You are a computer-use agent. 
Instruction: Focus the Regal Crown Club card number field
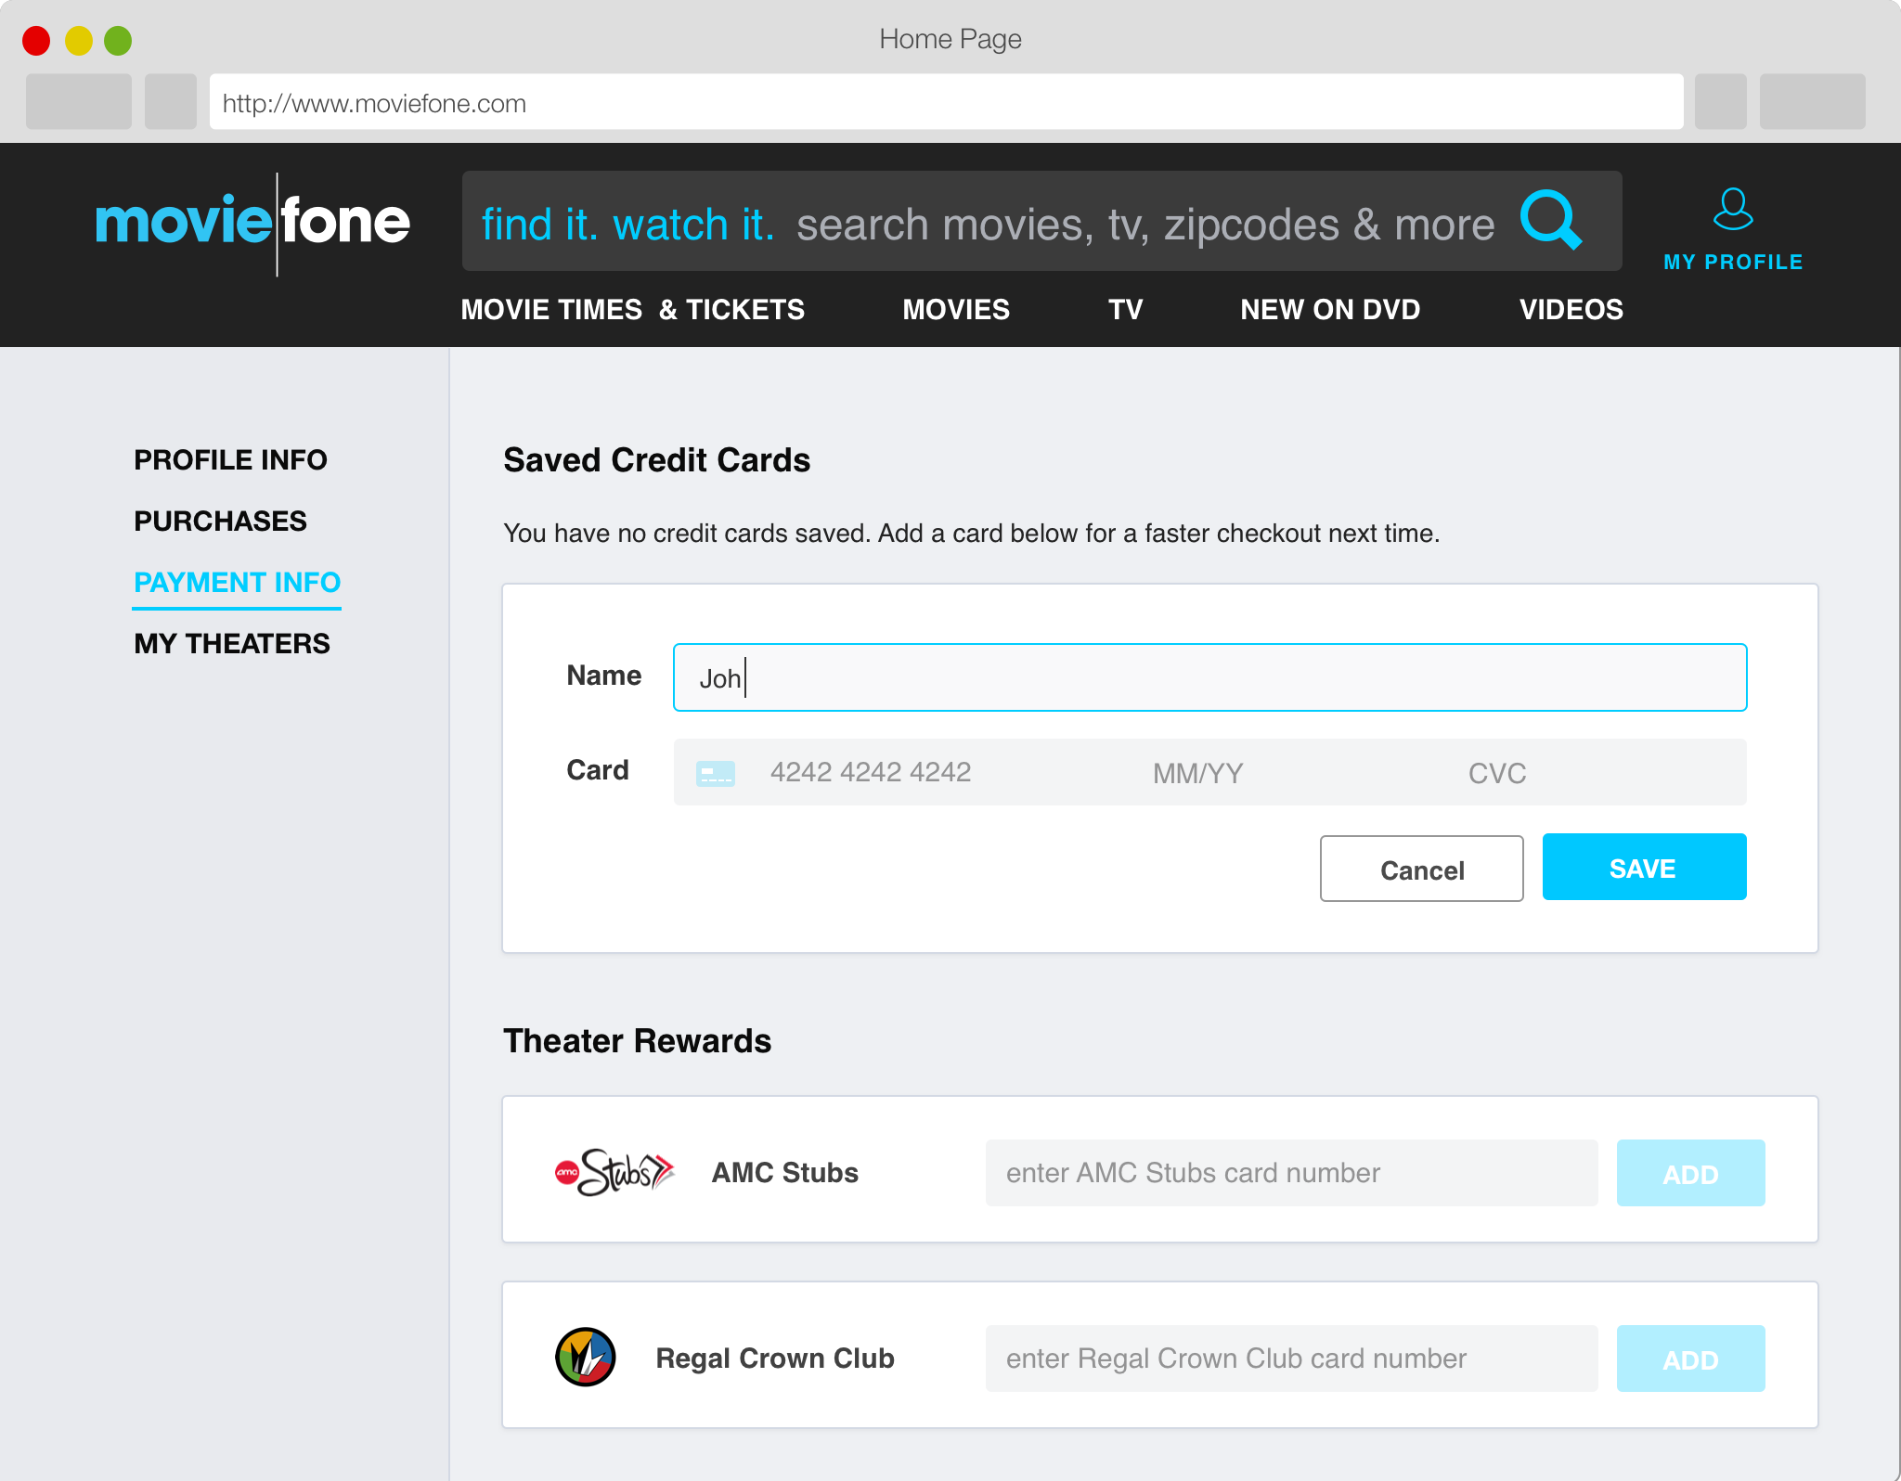(x=1290, y=1359)
